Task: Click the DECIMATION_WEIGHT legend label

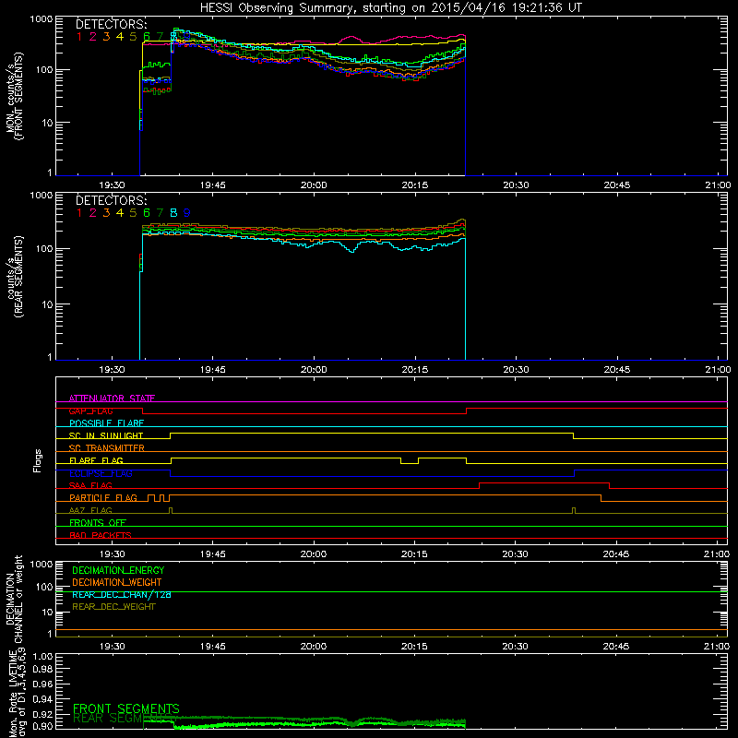Action: (117, 582)
